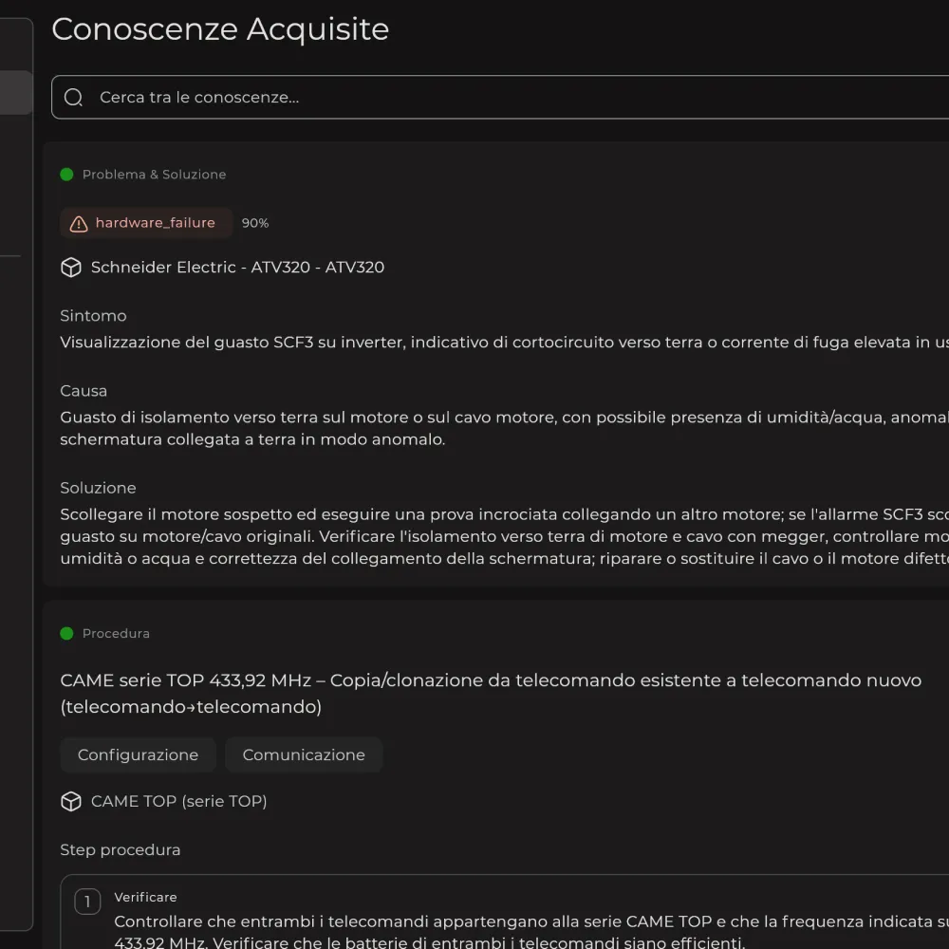Click the cube icon beside Schneider Electric ATV320
Screen dimensions: 949x949
tap(71, 268)
